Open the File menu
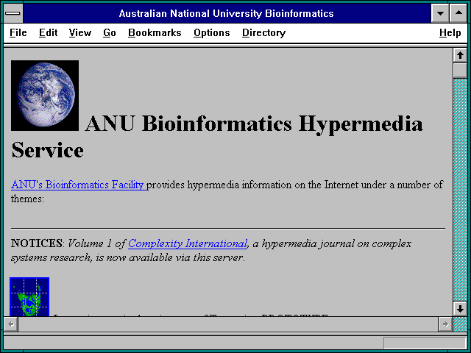This screenshot has height=353, width=471. (x=18, y=32)
